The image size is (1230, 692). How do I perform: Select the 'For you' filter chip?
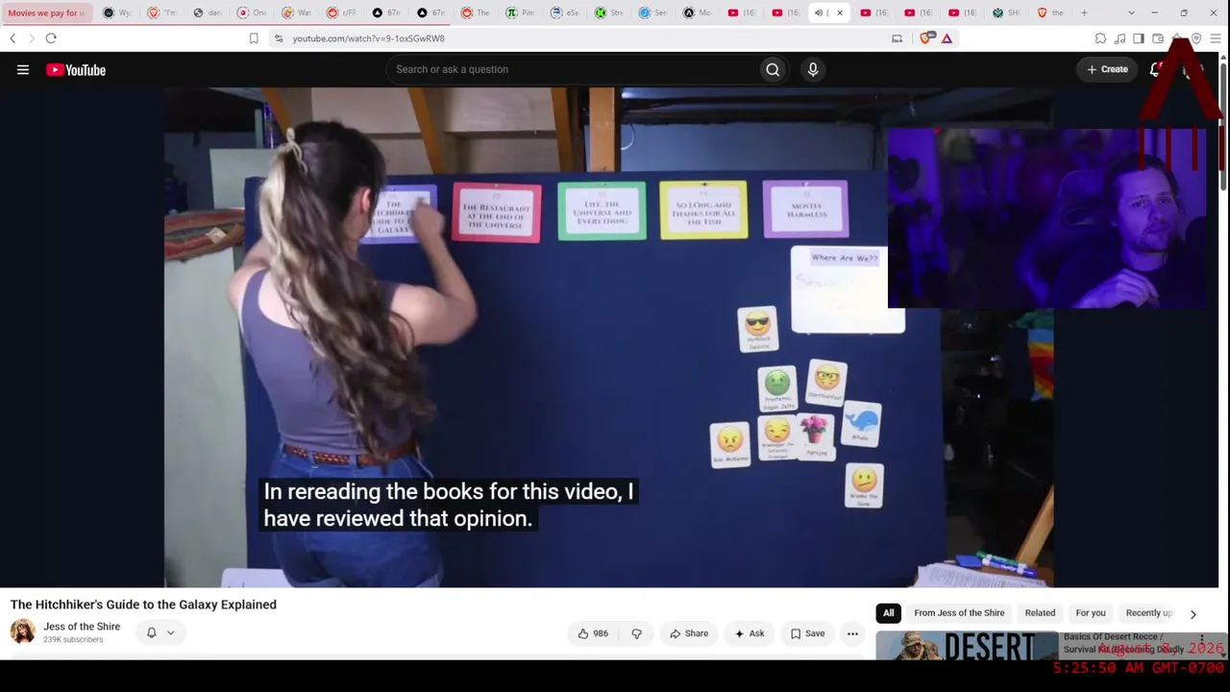tap(1091, 613)
